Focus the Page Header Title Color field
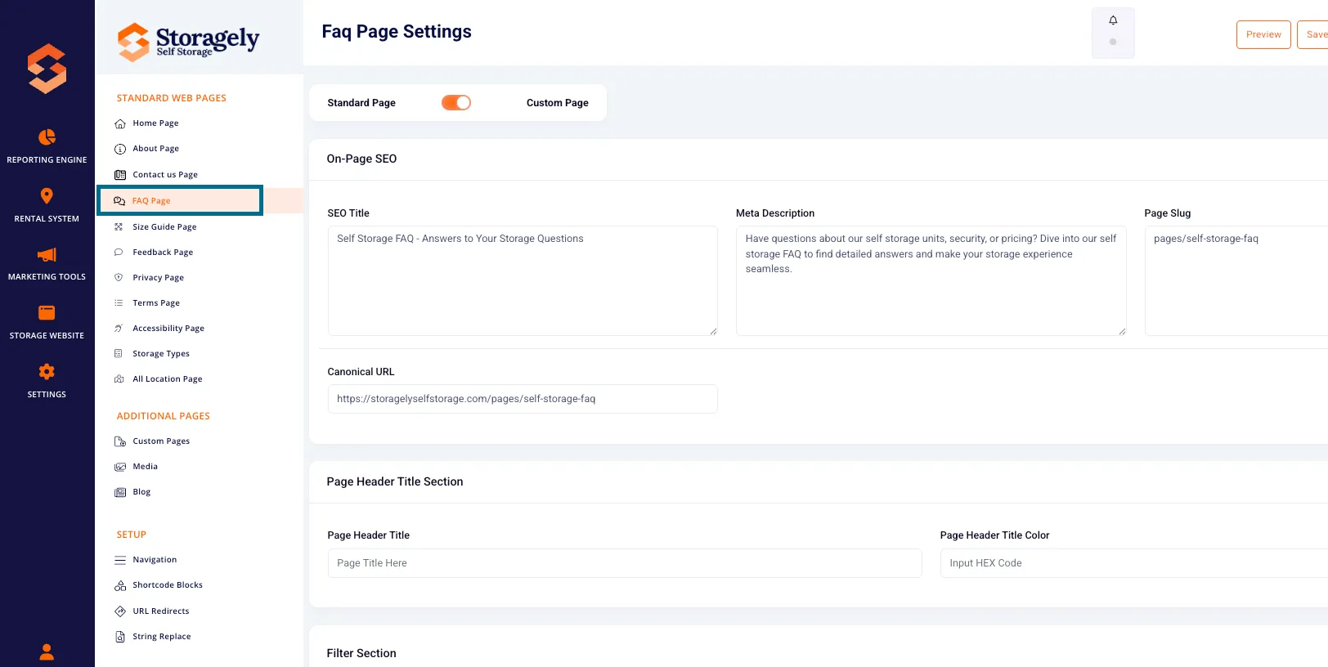The height and width of the screenshot is (667, 1328). click(x=1133, y=563)
